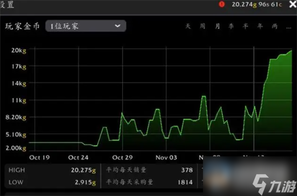Click the 玩家金币 chart title
Viewport: 297px width, 196px height.
[x=22, y=26]
